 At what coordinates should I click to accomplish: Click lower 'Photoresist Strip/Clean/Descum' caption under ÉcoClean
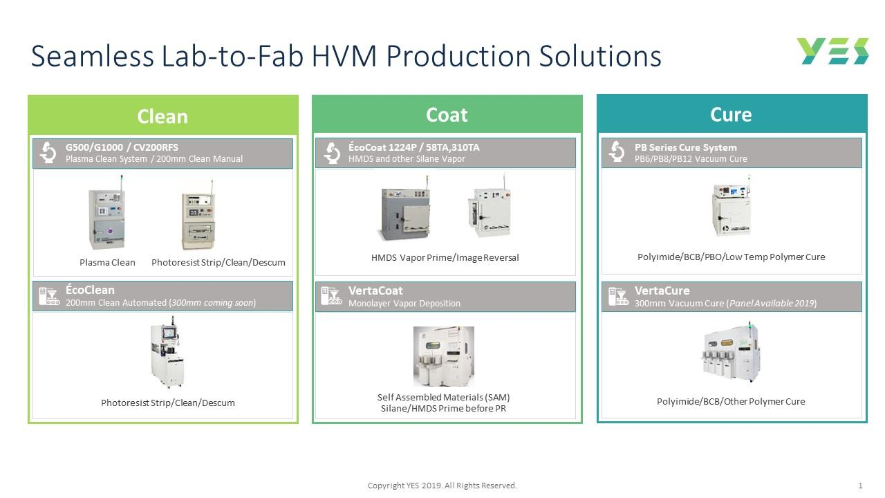168,403
